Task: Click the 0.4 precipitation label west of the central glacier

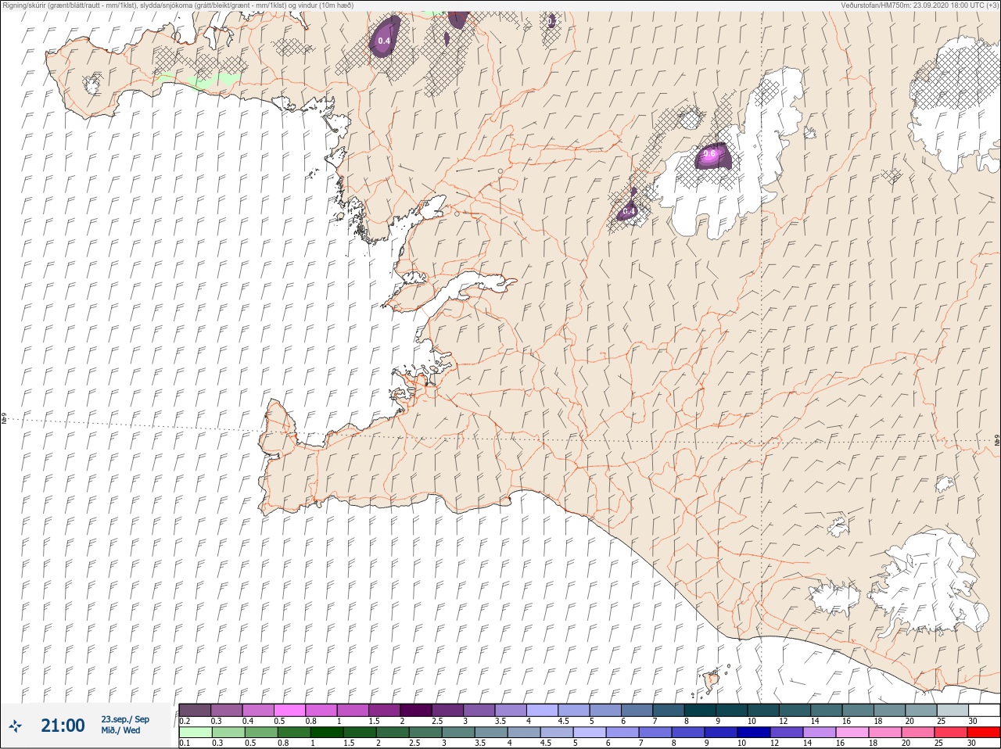Action: (629, 211)
